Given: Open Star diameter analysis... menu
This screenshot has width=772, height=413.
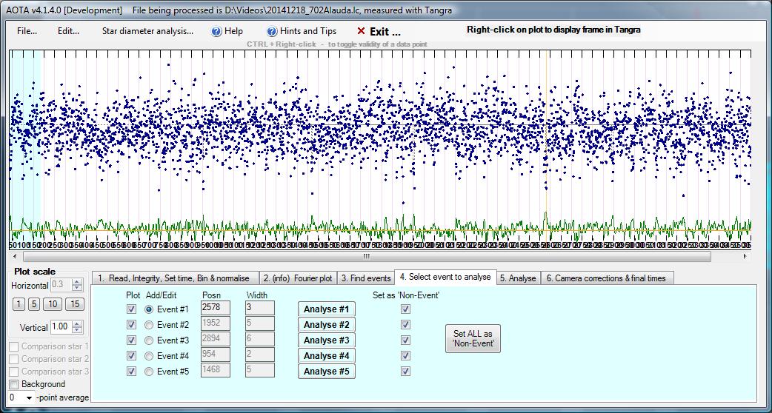Looking at the screenshot, I should 147,31.
